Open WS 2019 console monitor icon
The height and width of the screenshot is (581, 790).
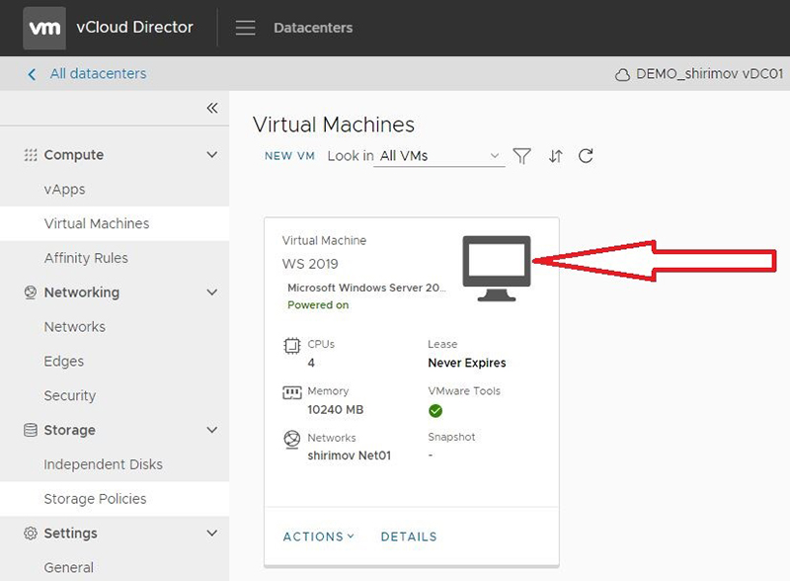pos(497,269)
